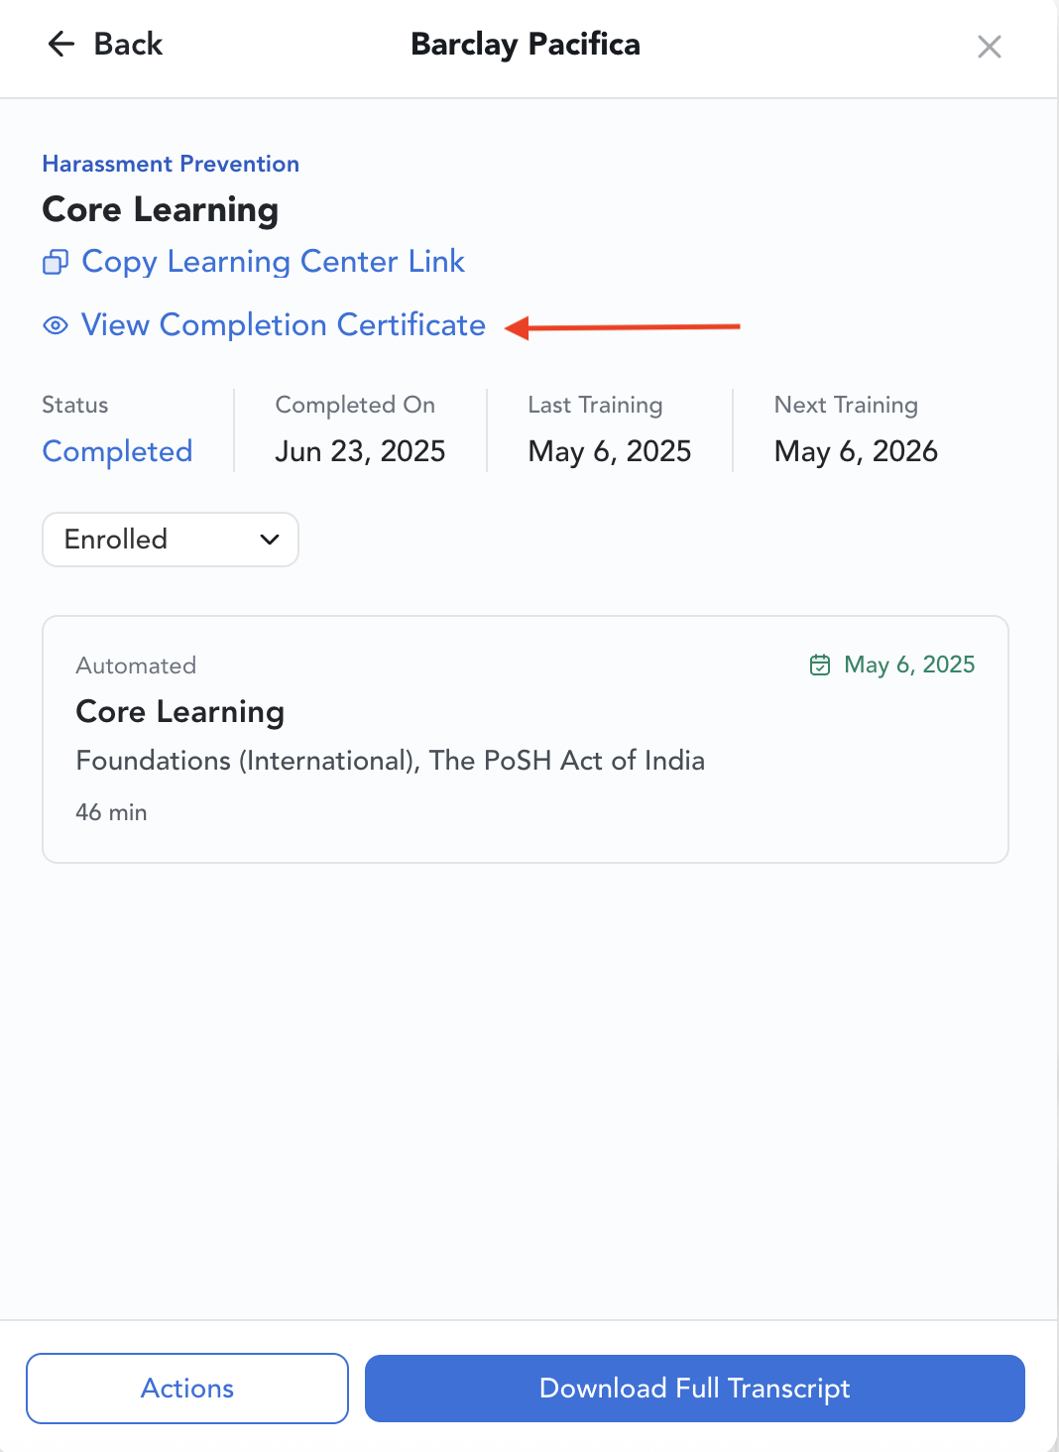The height and width of the screenshot is (1452, 1059).
Task: Select the Automated Core Learning card
Action: (525, 739)
